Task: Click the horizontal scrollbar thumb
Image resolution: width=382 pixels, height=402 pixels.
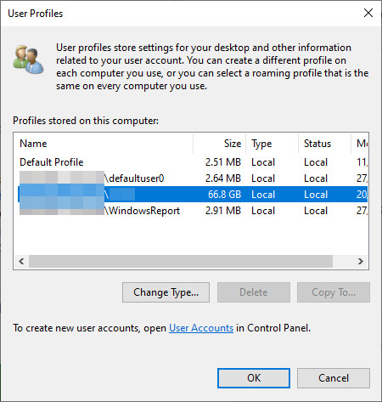Action: click(181, 261)
